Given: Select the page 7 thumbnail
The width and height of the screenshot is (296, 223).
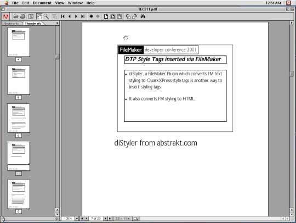Looking at the screenshot, I should click(x=19, y=156).
